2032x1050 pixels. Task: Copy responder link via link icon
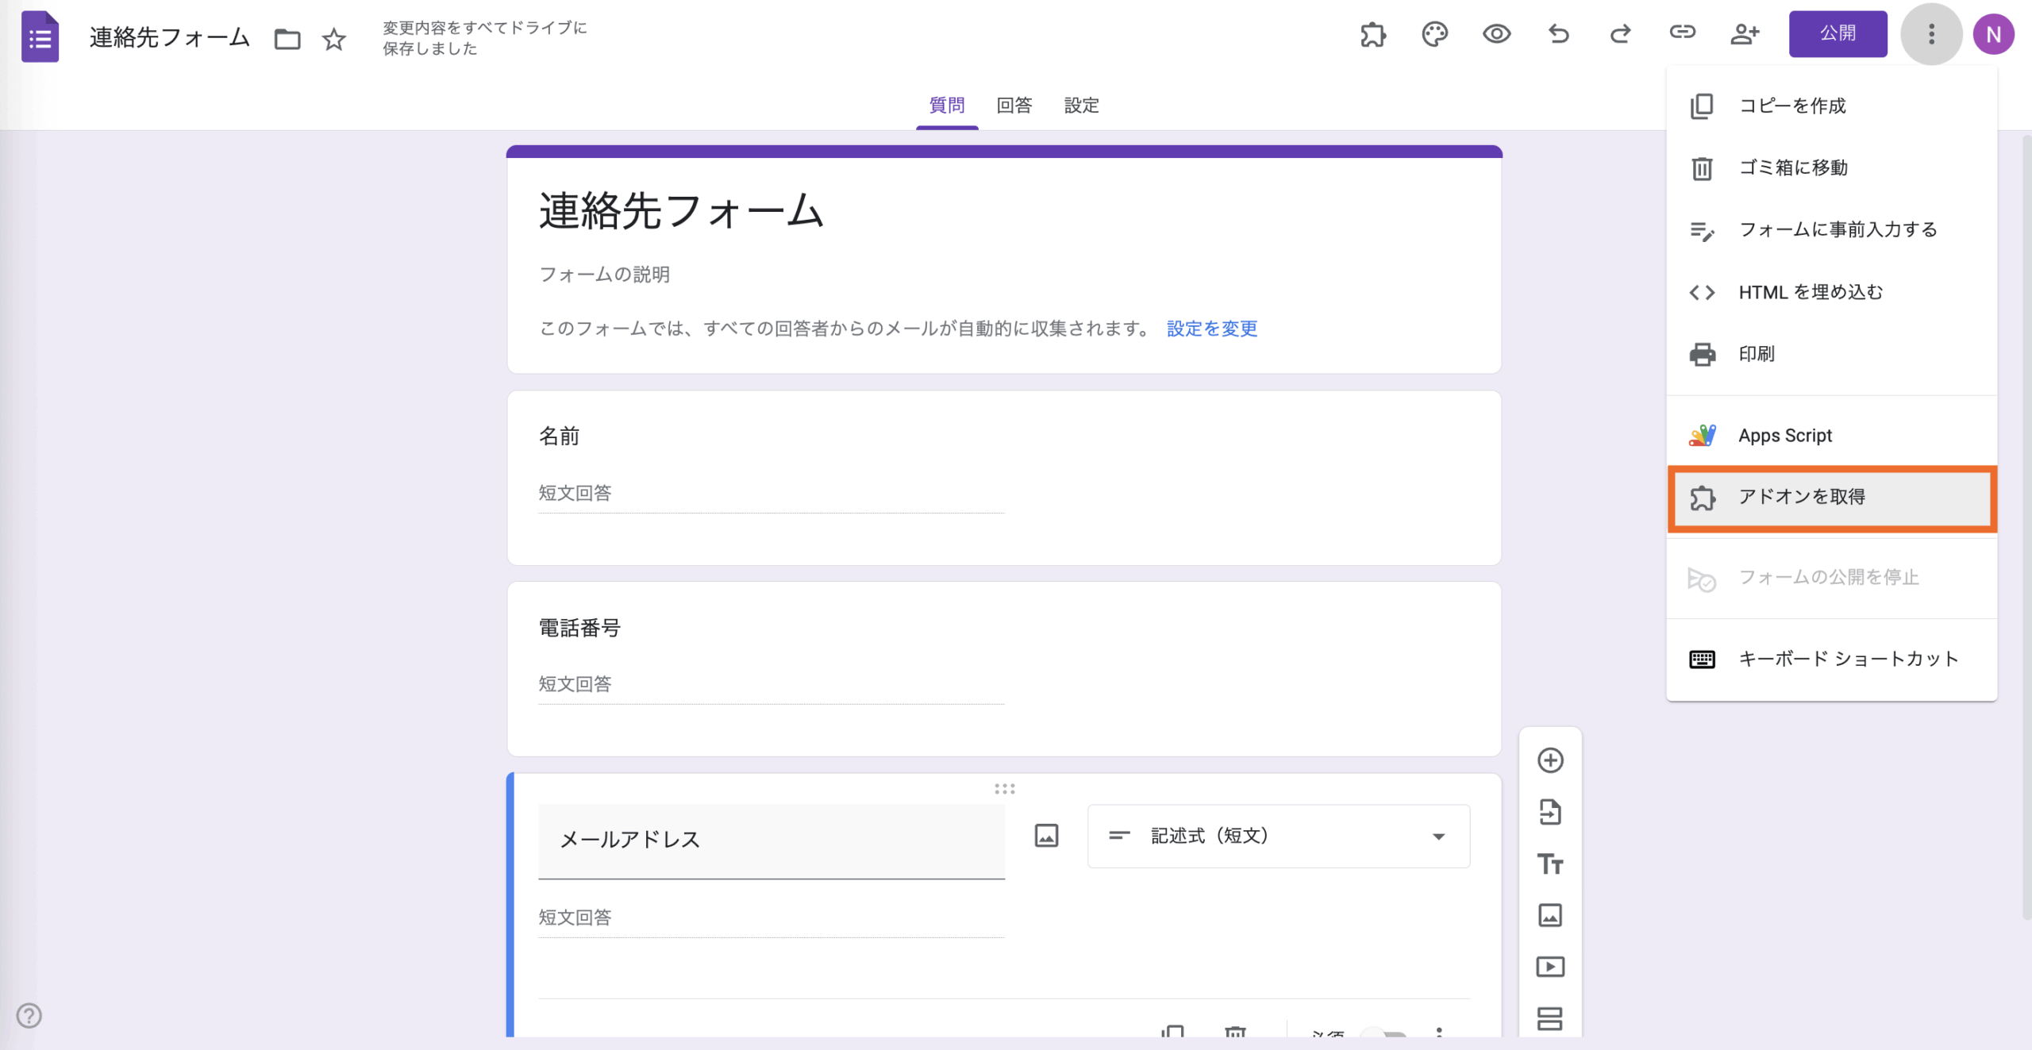tap(1682, 33)
